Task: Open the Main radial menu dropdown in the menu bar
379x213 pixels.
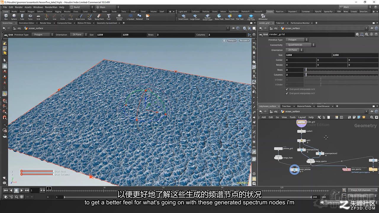Action: 107,7
